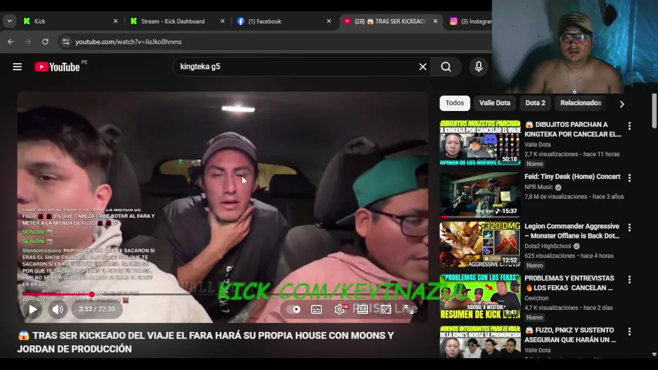Viewport: 658px width, 370px height.
Task: Go back using the browser back arrow
Action: [11, 42]
